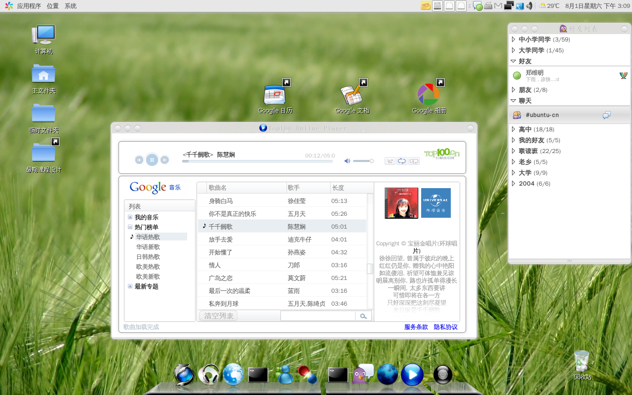This screenshot has width=632, height=395.
Task: Focus the song search input field
Action: click(318, 316)
